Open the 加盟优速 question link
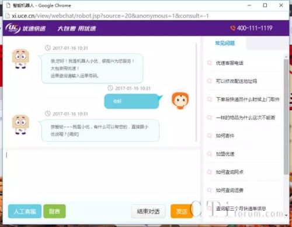 [225, 154]
